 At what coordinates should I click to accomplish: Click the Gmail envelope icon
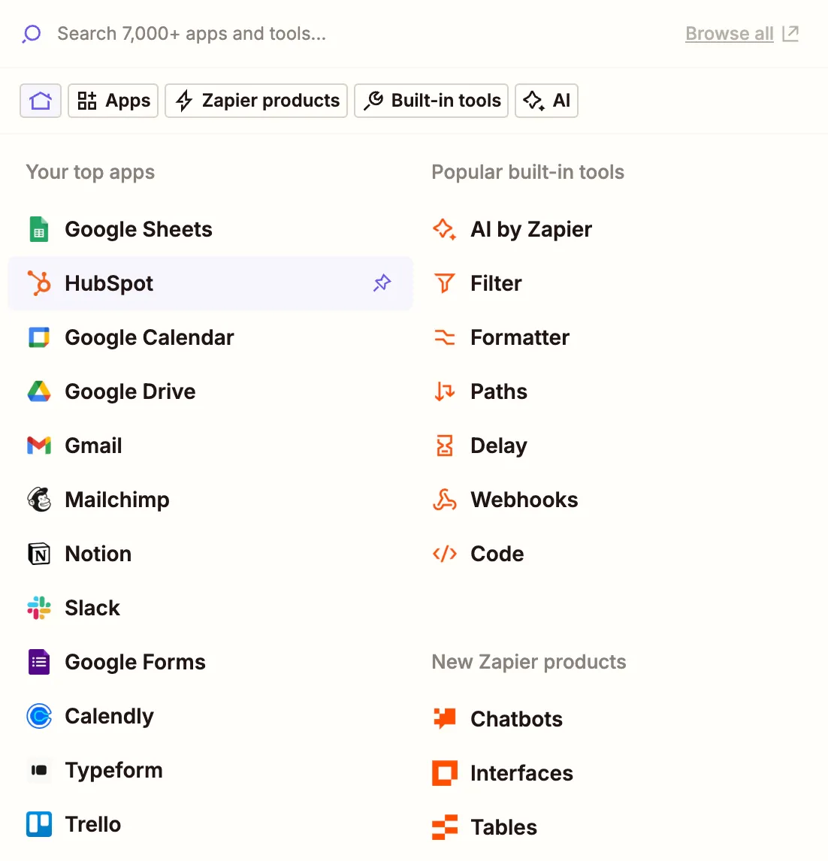tap(39, 446)
